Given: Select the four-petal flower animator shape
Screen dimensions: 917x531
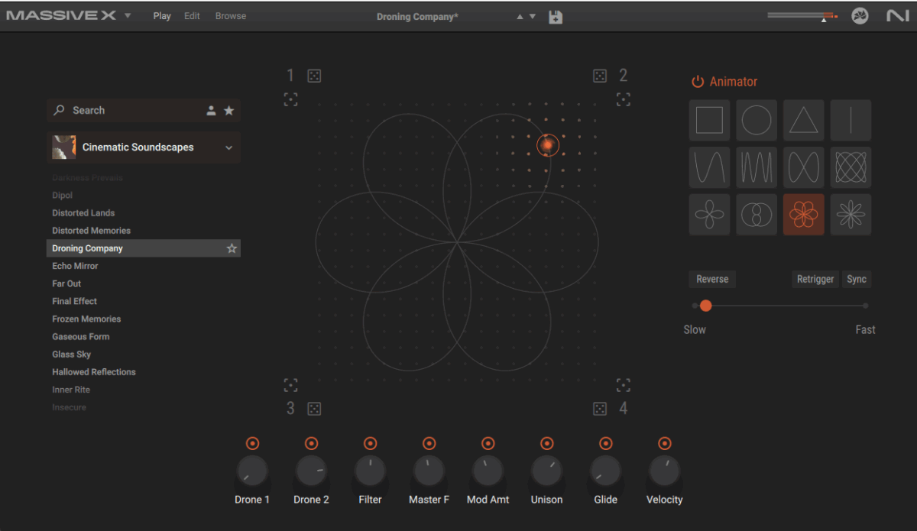Looking at the screenshot, I should 709,215.
